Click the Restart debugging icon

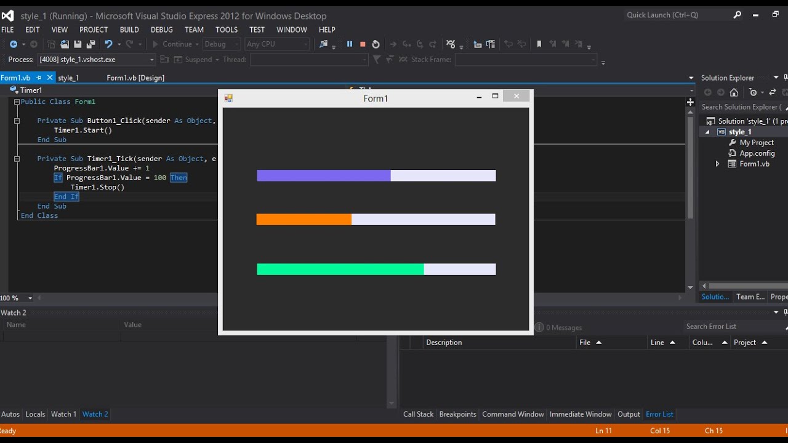[x=376, y=44]
